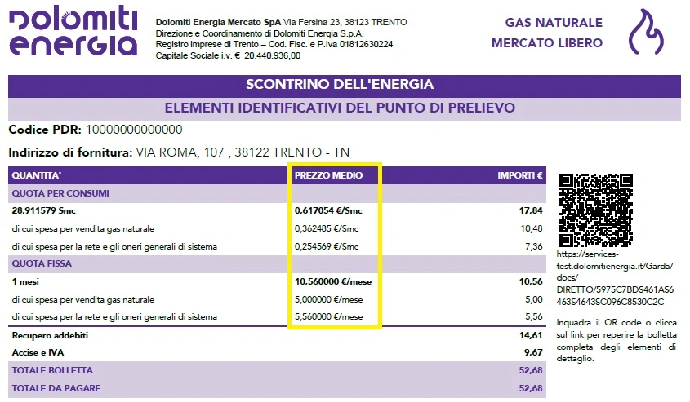Click the TOTALE DA PAGARE amount 52,68

(531, 388)
